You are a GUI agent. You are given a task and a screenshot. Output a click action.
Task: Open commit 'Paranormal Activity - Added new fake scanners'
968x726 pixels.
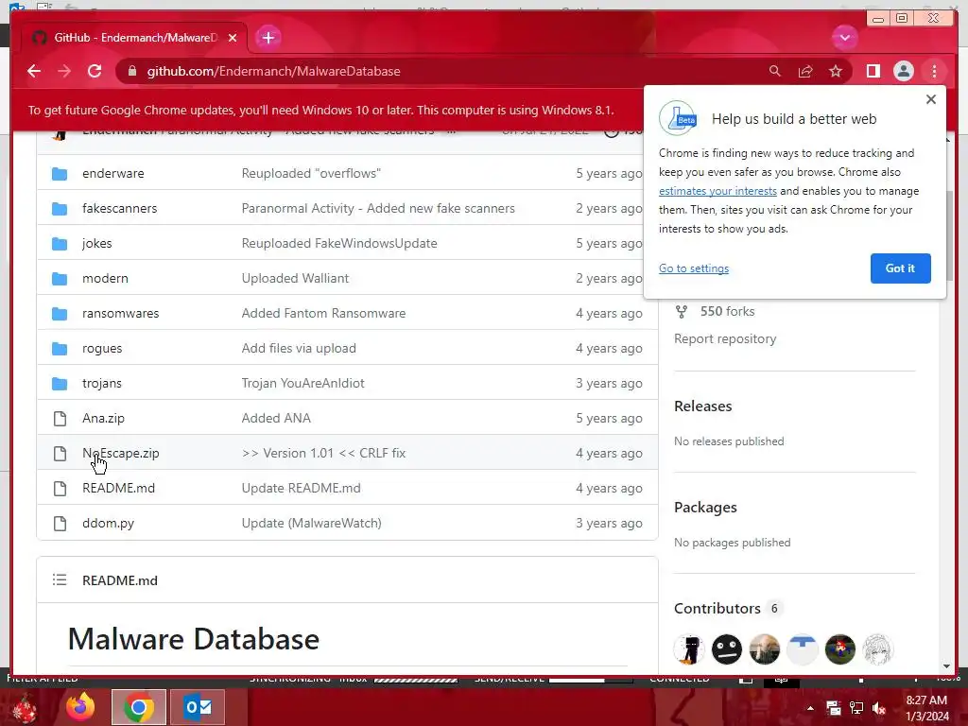[x=378, y=208]
